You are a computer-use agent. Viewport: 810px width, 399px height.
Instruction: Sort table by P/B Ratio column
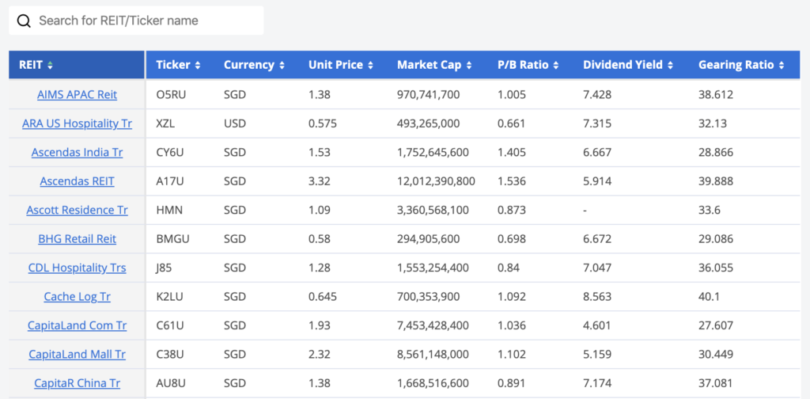[x=528, y=65]
